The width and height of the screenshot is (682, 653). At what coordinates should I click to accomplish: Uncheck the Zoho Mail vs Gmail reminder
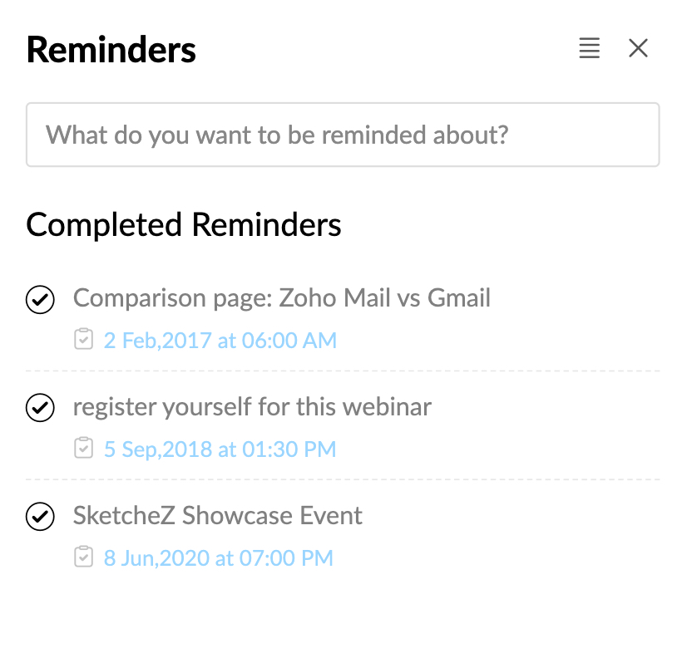coord(40,299)
